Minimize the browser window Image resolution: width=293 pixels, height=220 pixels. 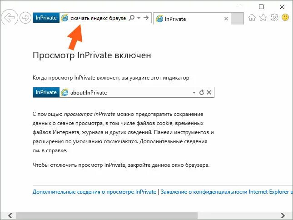pos(241,7)
